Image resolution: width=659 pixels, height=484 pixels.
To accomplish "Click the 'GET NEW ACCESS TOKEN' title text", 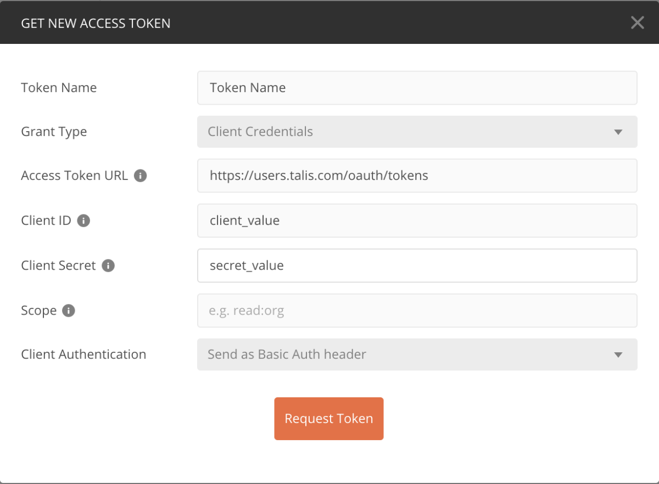I will (x=96, y=24).
